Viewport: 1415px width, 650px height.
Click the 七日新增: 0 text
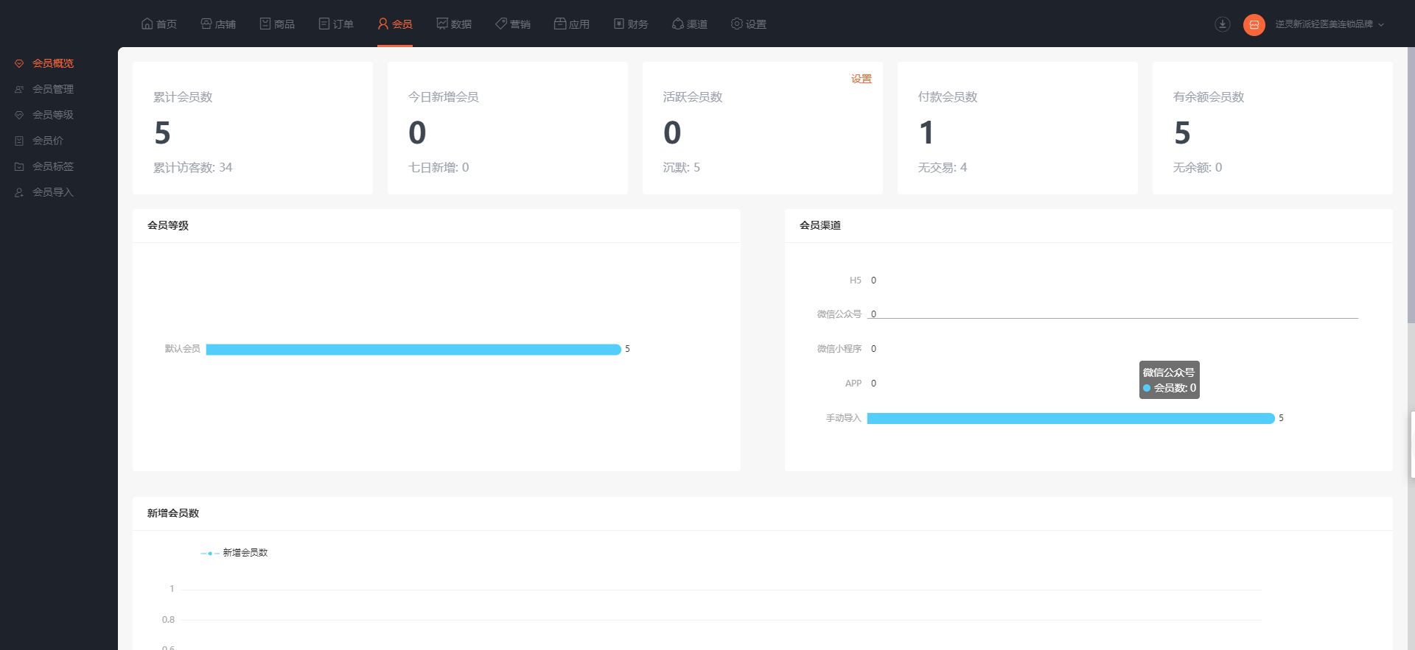[x=439, y=168]
